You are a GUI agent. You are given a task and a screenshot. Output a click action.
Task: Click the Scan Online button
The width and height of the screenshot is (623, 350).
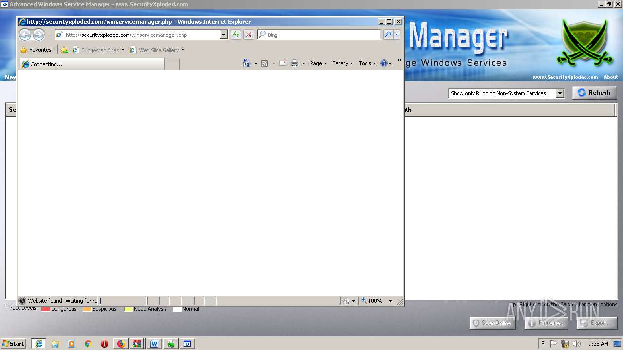point(493,323)
